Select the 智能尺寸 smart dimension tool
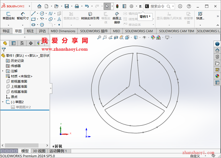The height and width of the screenshot is (158, 221). [23, 16]
